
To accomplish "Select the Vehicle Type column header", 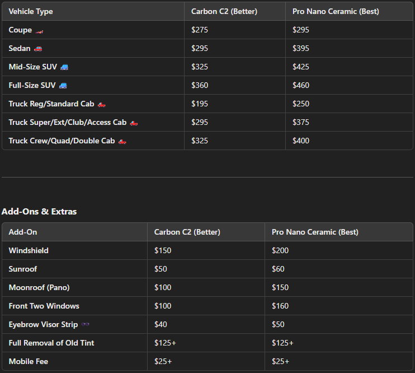I will tap(31, 11).
